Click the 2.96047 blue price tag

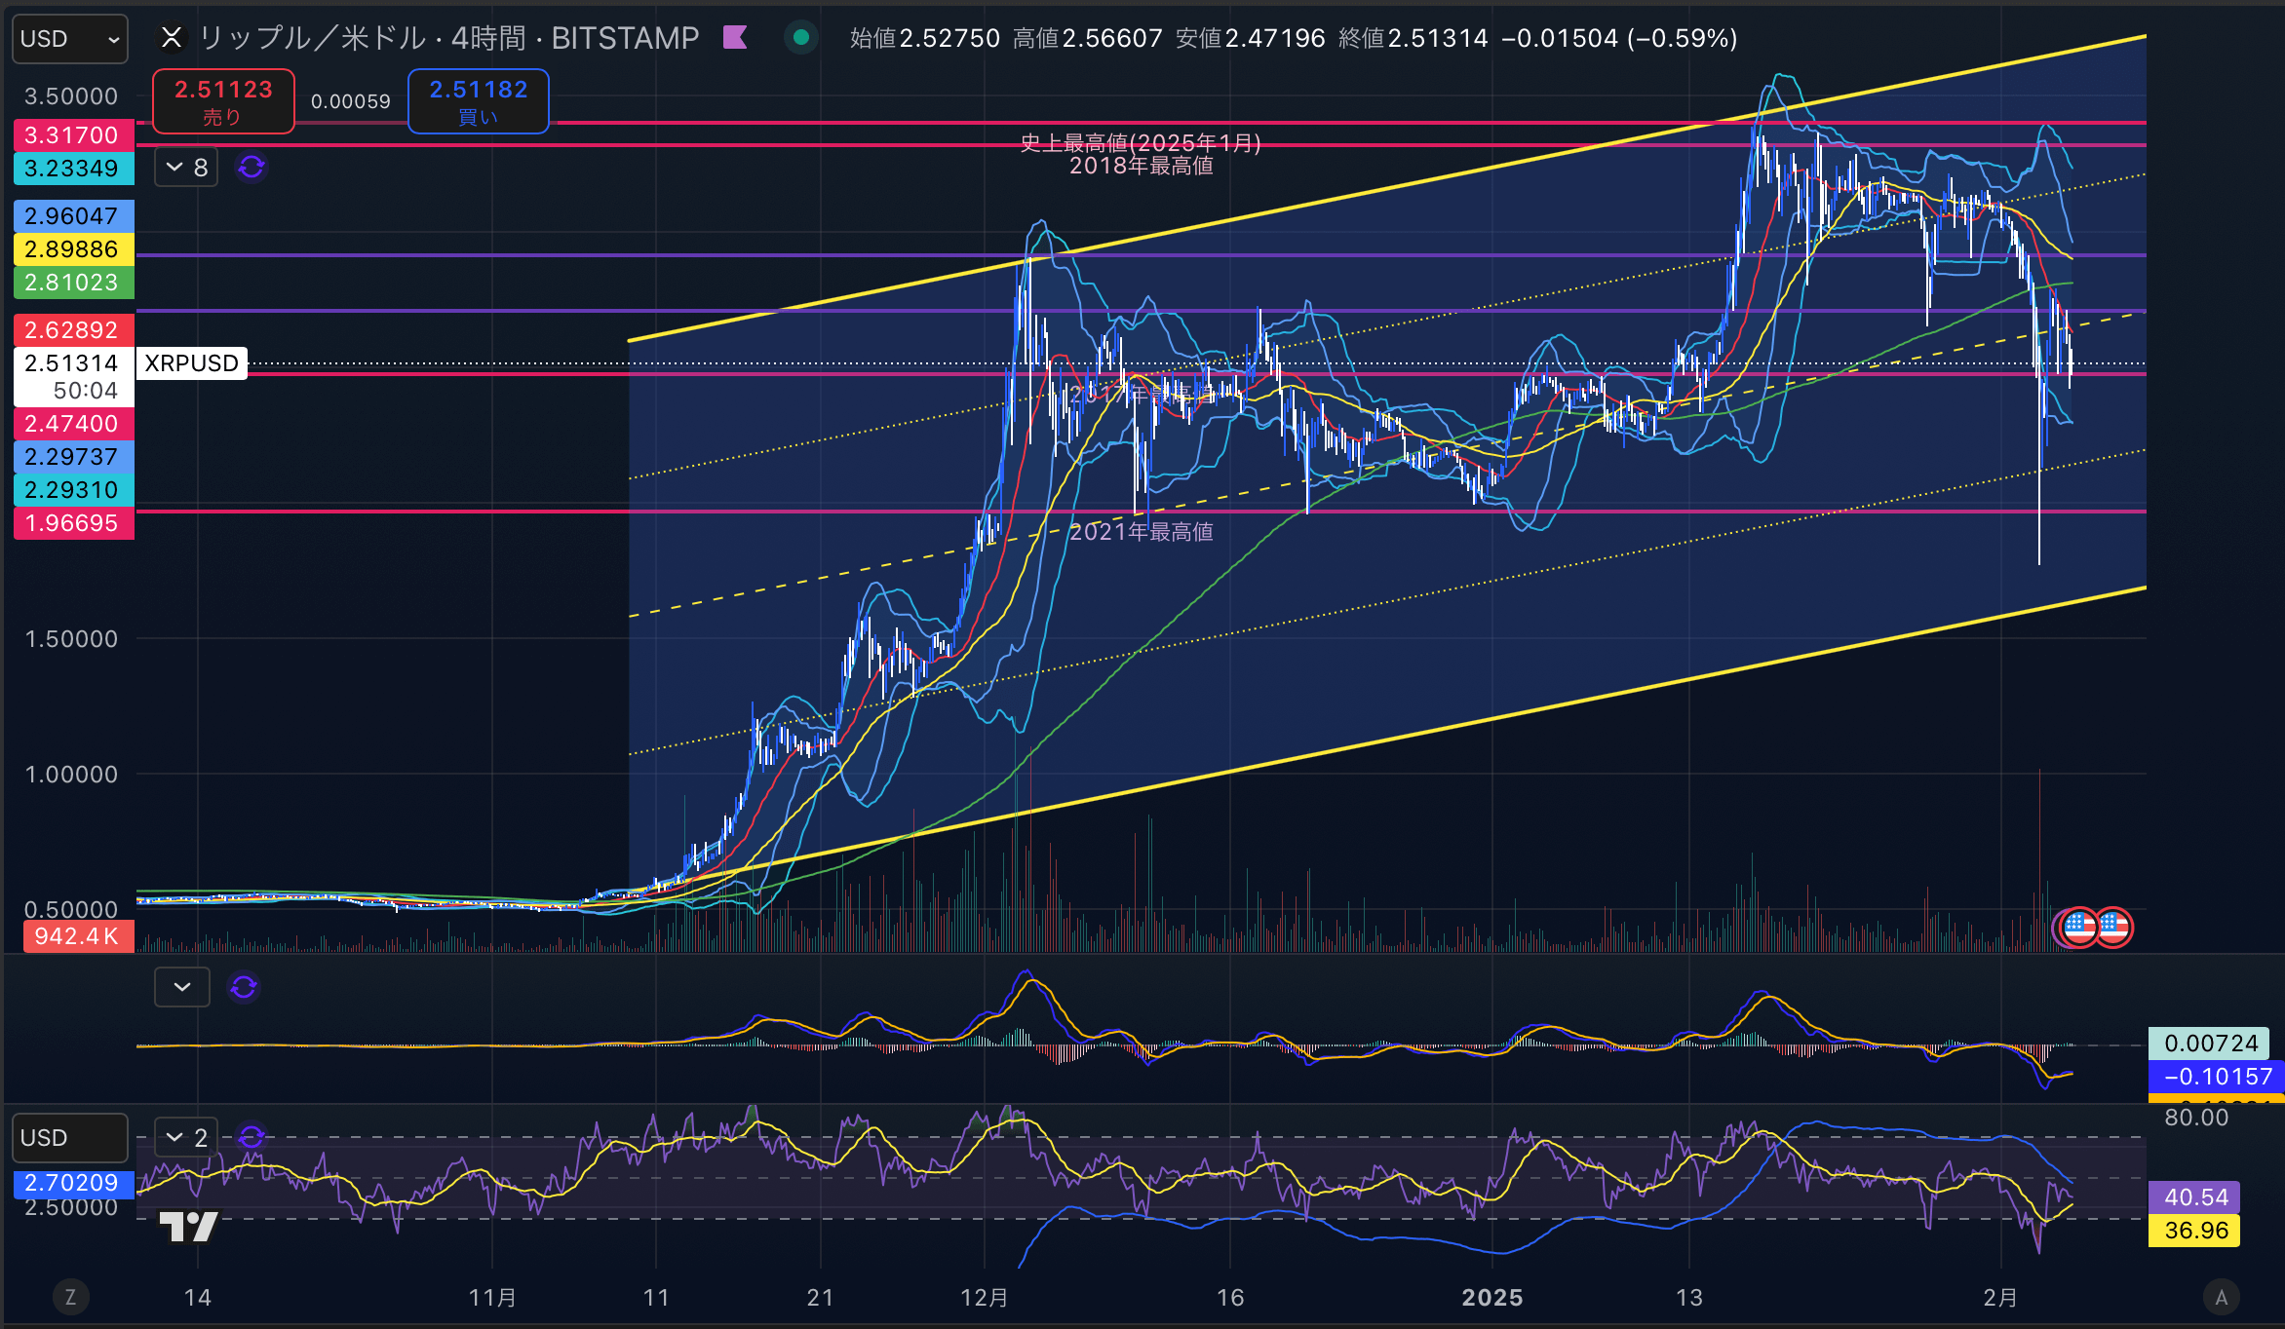pos(74,216)
